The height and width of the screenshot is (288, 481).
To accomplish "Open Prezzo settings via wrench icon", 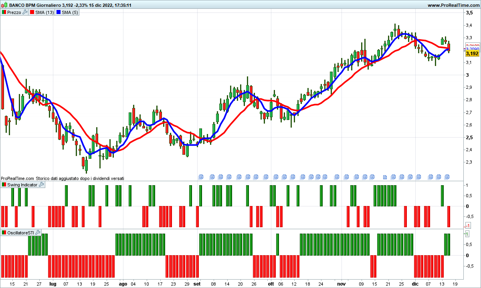I will (x=25, y=12).
